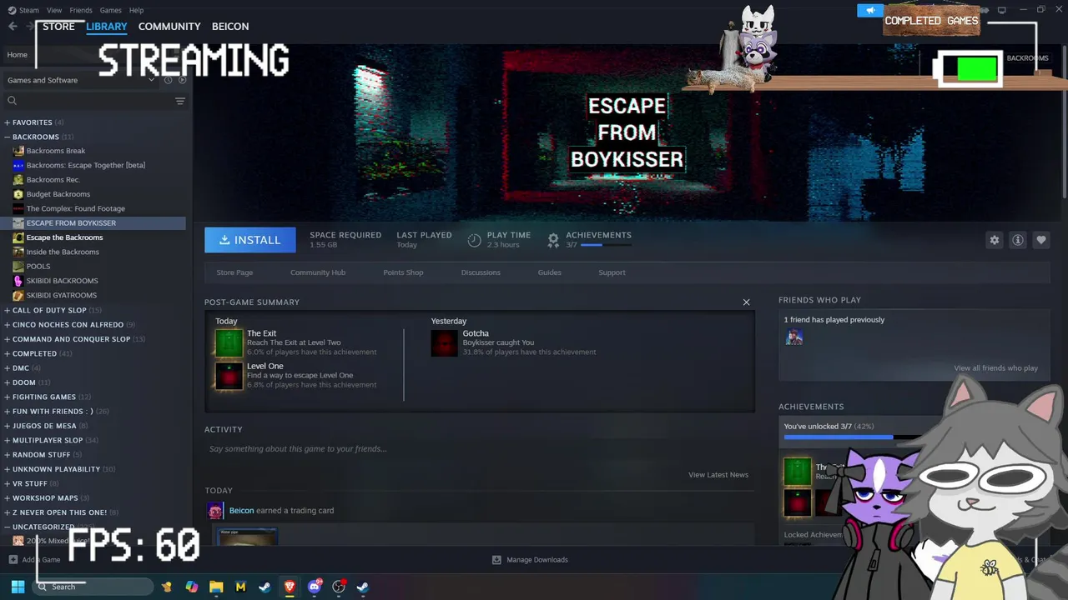Open the Points Shop link
The image size is (1068, 600).
point(403,272)
